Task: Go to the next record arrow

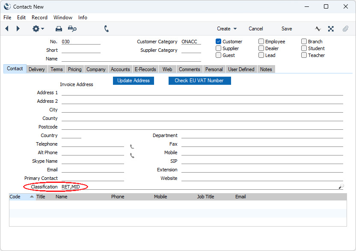Action: (18, 29)
